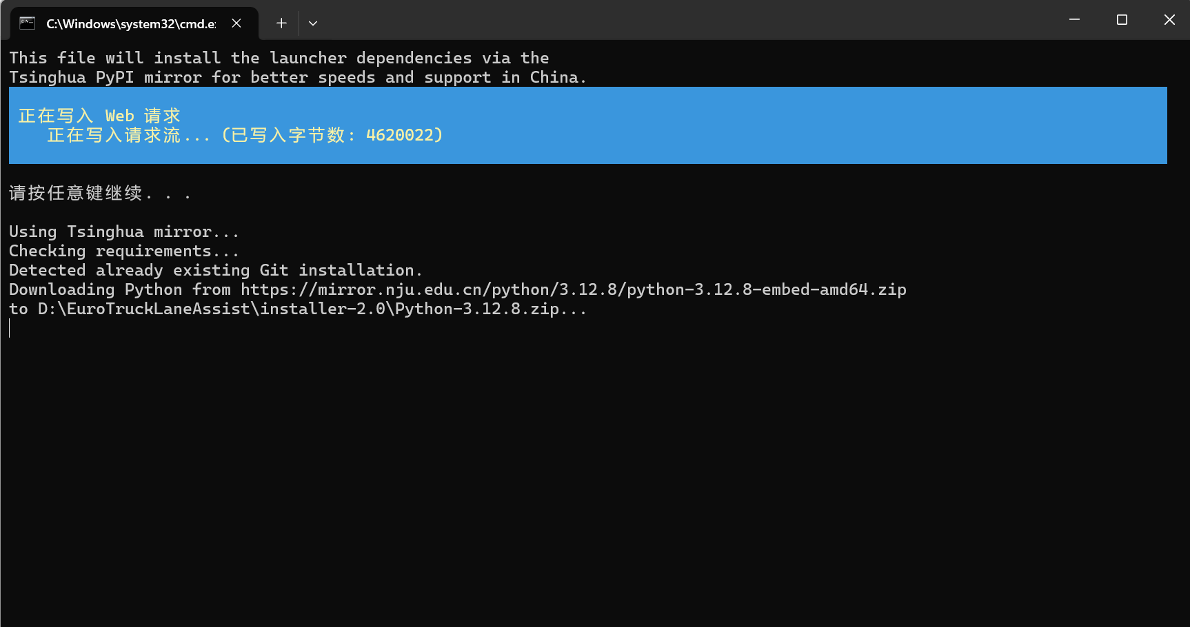Click the cmd icon on the terminal tab
The height and width of the screenshot is (627, 1190).
tap(28, 23)
